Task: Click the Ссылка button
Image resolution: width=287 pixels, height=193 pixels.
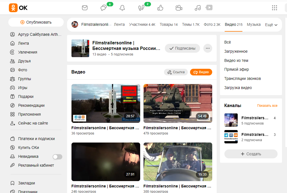Action: [x=176, y=72]
